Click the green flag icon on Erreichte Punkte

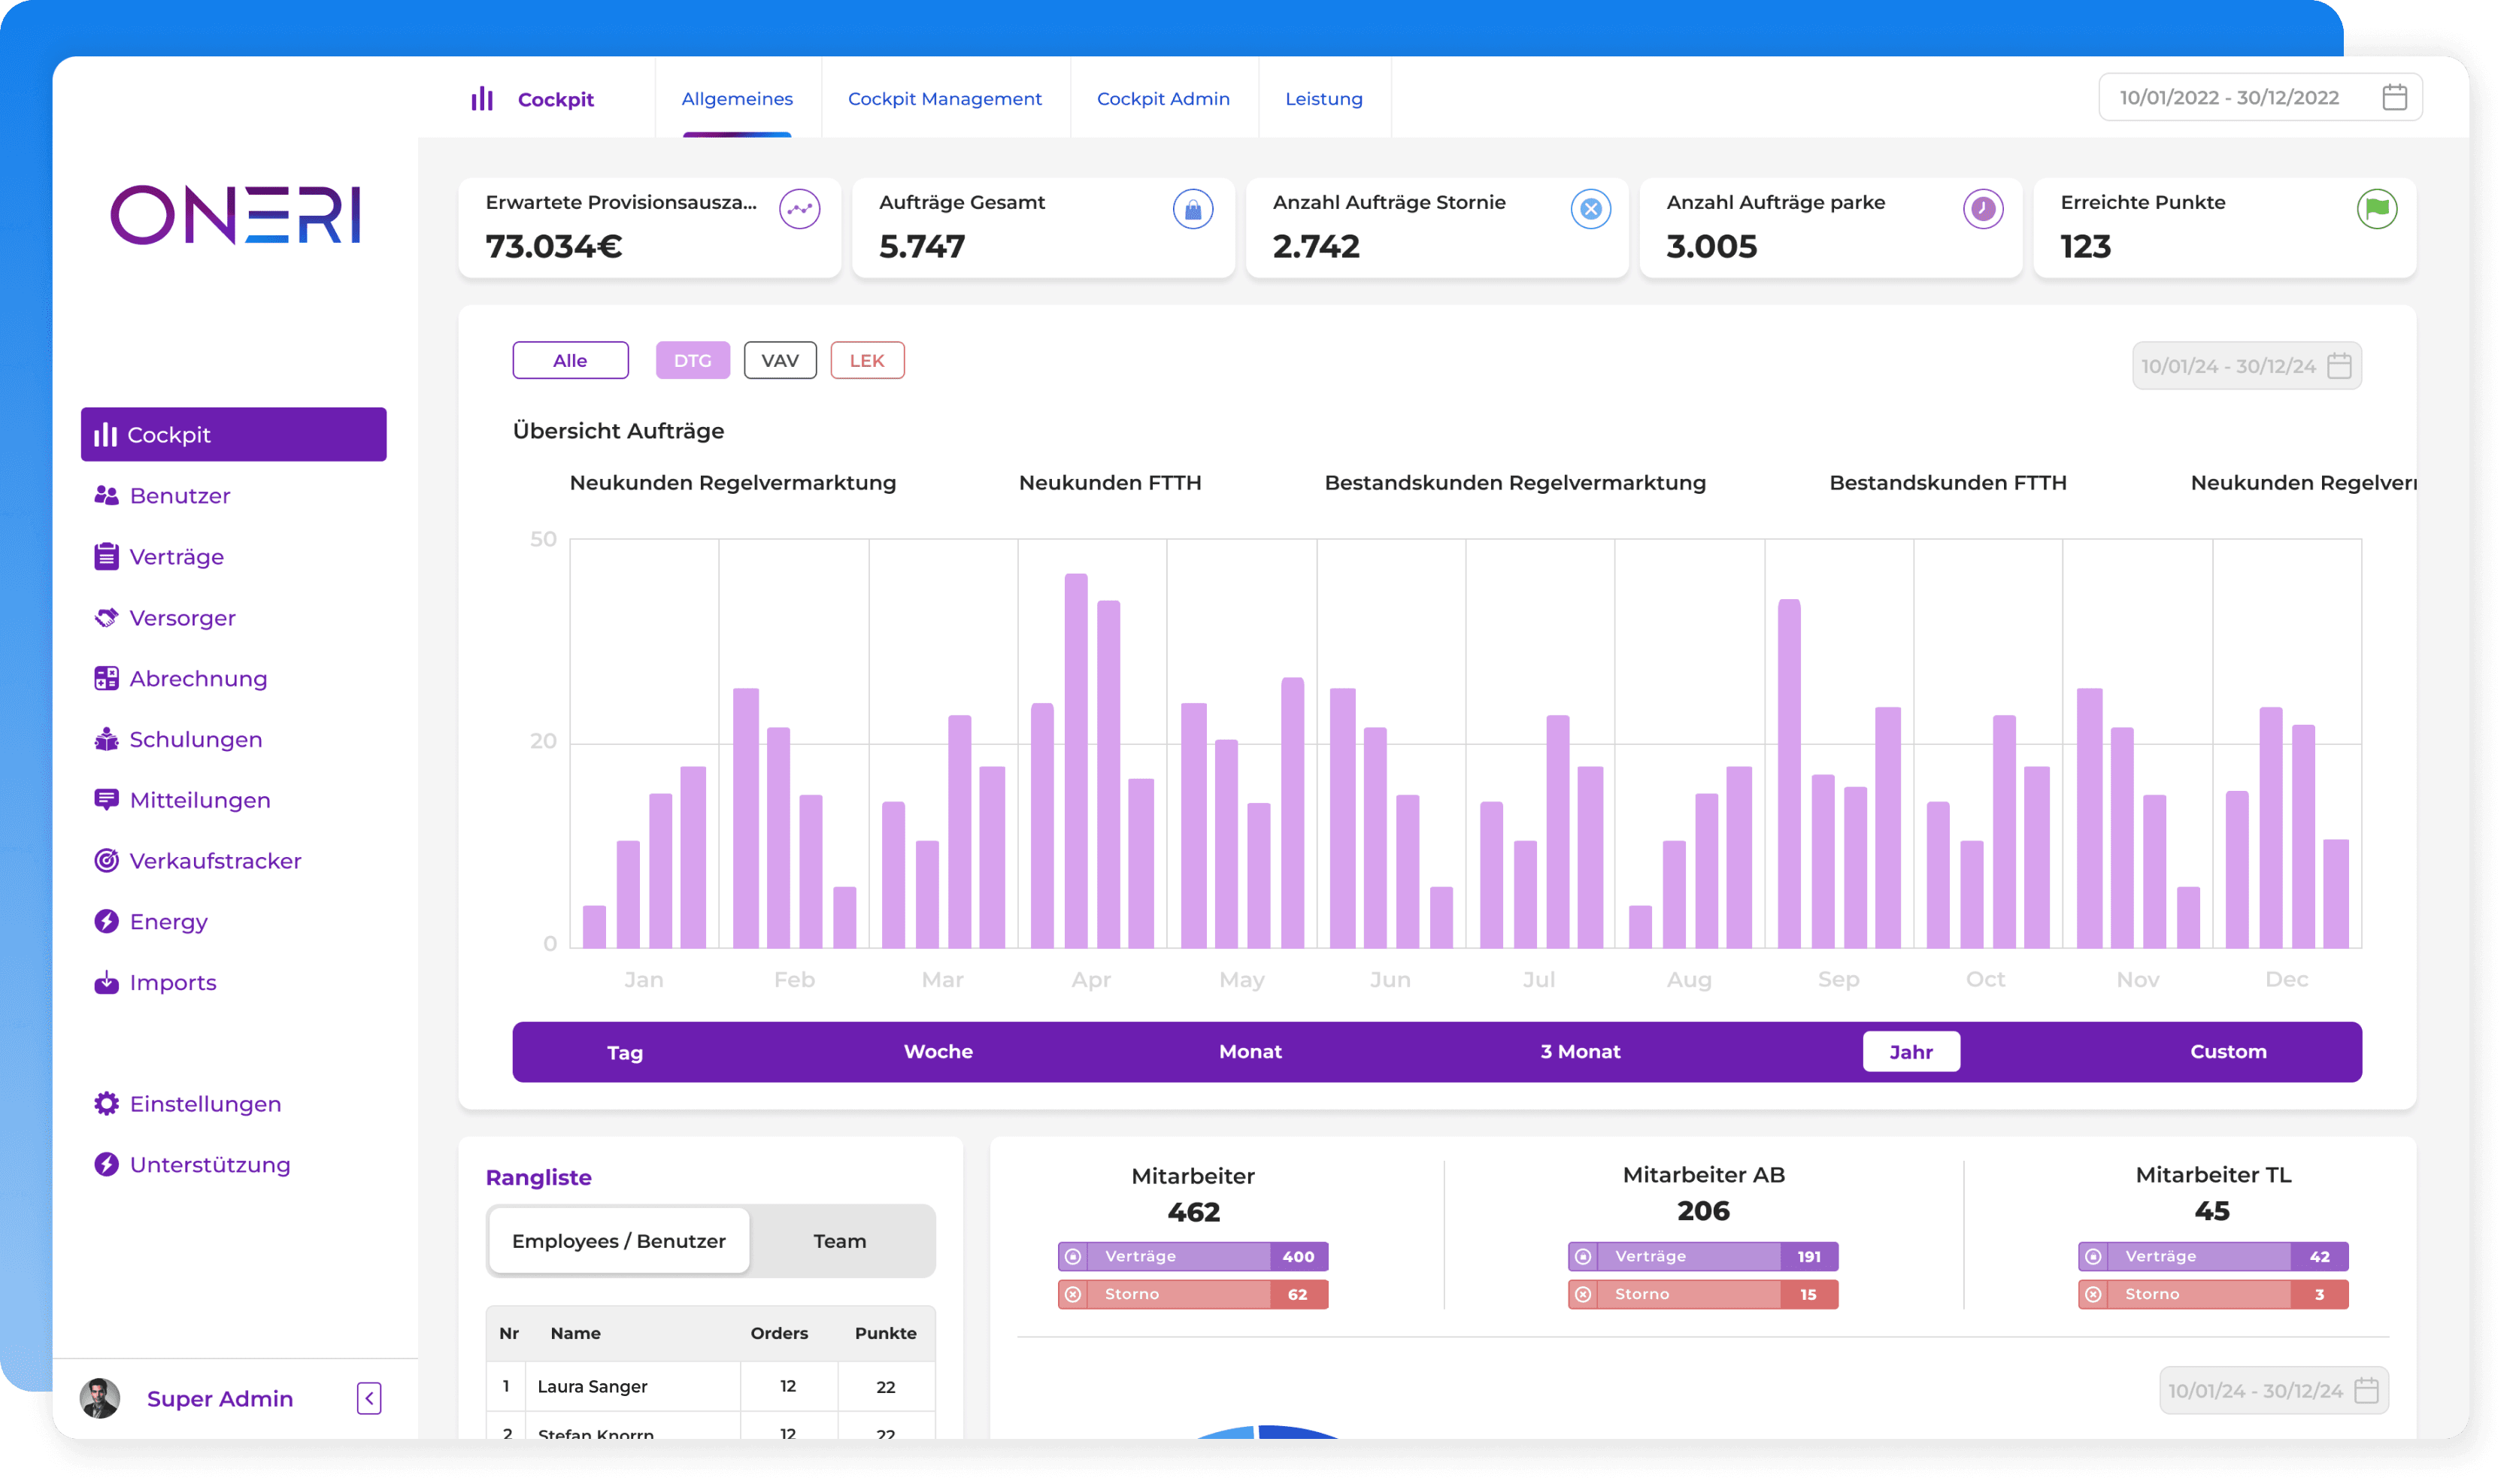(x=2376, y=209)
